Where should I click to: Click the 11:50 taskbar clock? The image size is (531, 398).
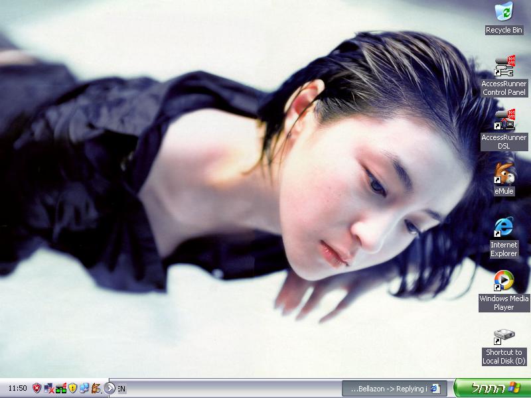(17, 388)
